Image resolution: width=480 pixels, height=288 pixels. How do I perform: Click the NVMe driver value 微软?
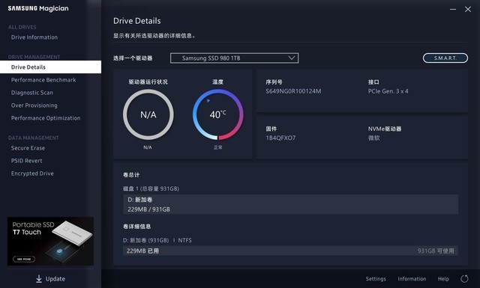pos(373,138)
